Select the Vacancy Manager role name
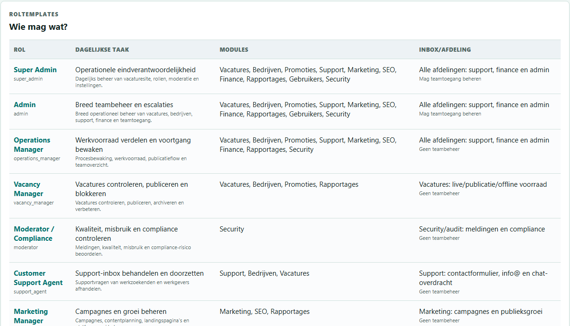This screenshot has width=570, height=326. 28,189
